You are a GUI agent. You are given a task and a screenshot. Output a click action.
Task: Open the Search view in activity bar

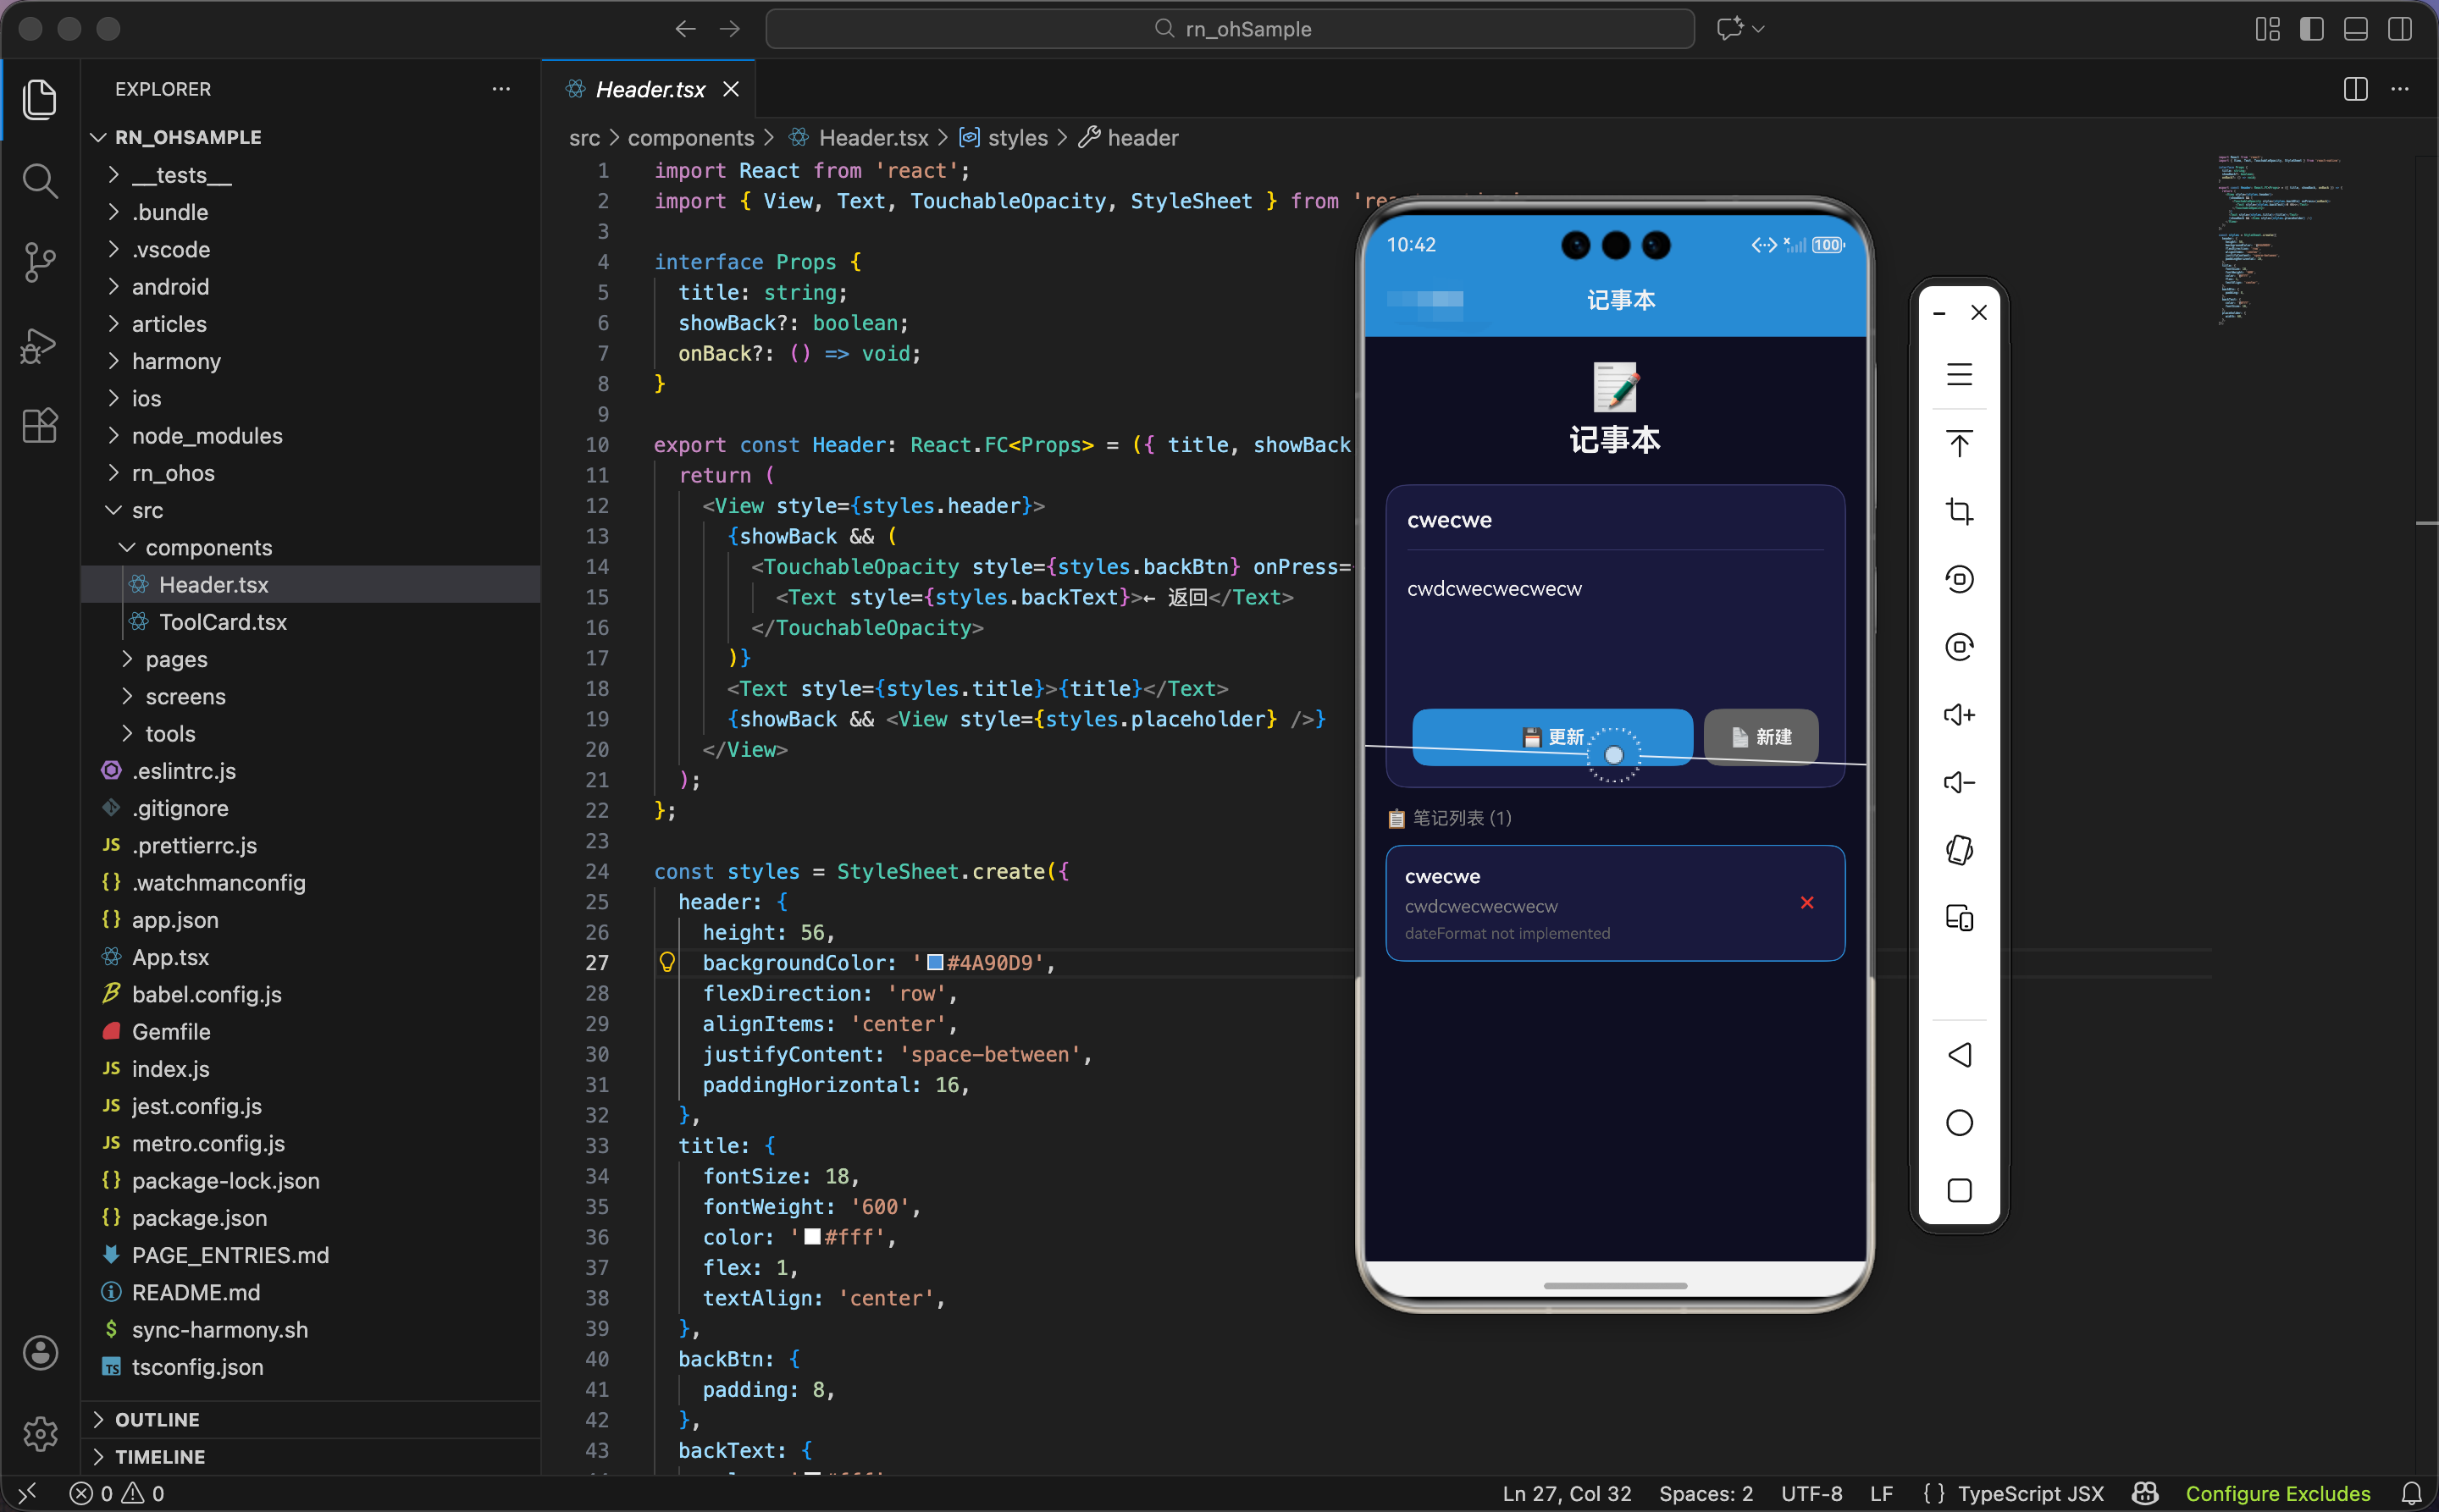click(x=39, y=181)
